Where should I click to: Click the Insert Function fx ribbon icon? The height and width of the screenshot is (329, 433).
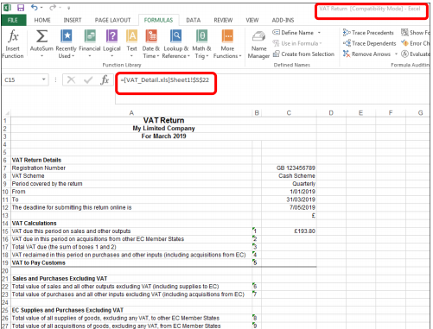coord(13,36)
